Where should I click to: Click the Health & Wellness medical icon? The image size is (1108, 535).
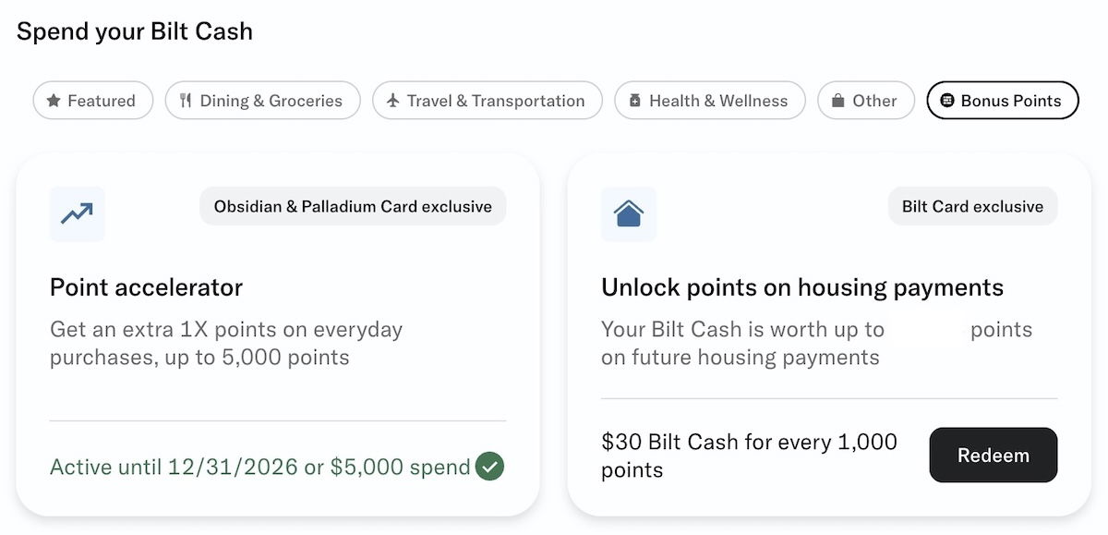[x=635, y=101]
